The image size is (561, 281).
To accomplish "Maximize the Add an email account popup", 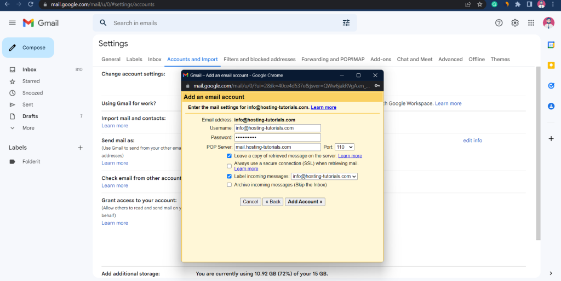I will 358,75.
